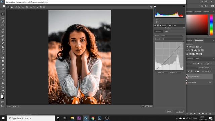Toggle before/after view with the Y button

(143, 106)
